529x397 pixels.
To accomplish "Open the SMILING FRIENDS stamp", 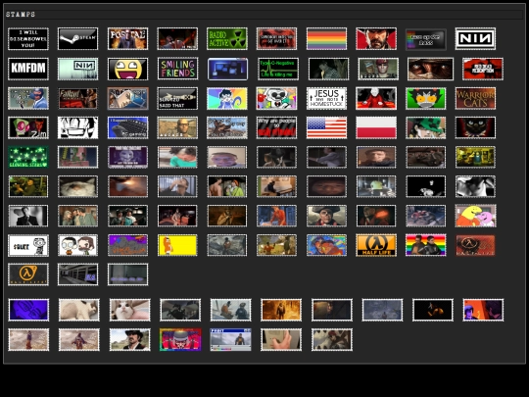I will click(177, 69).
